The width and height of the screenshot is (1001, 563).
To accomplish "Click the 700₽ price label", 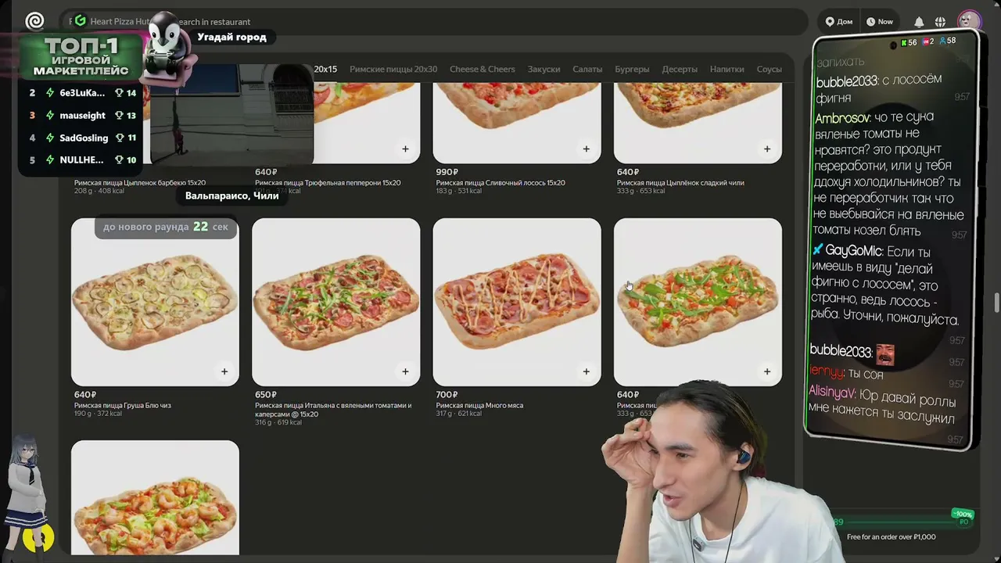I will [447, 395].
